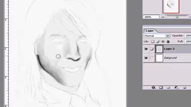Hide the Bakgrund layer
The height and width of the screenshot is (107, 191).
click(146, 58)
